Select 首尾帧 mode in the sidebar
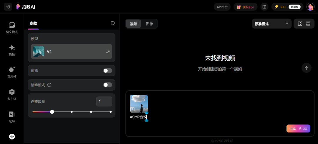Screen dimensions: 318x144 tap(12, 72)
